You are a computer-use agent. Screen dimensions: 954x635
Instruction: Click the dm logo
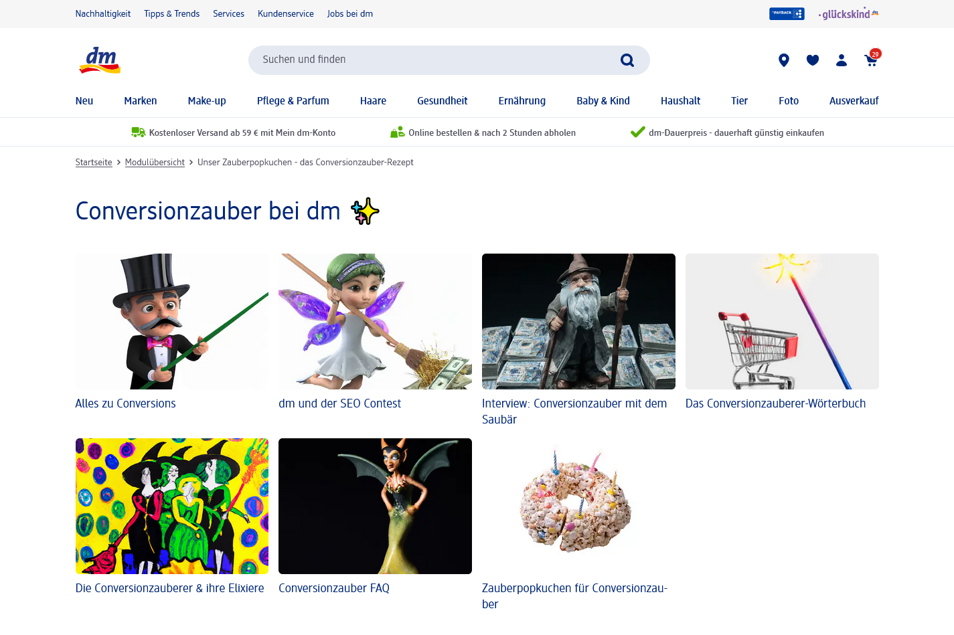point(100,60)
